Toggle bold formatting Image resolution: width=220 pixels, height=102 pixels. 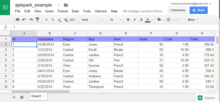[128, 20]
